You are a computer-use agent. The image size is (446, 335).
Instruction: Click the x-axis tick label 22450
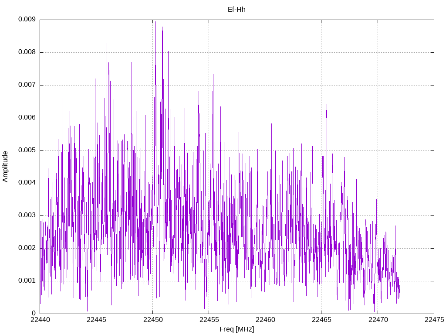(x=153, y=320)
